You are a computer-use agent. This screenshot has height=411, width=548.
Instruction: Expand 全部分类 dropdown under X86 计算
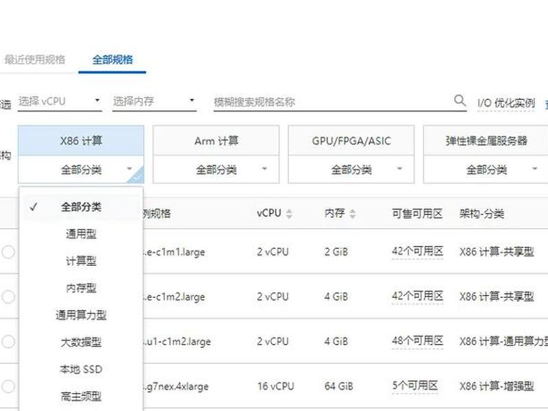point(81,170)
